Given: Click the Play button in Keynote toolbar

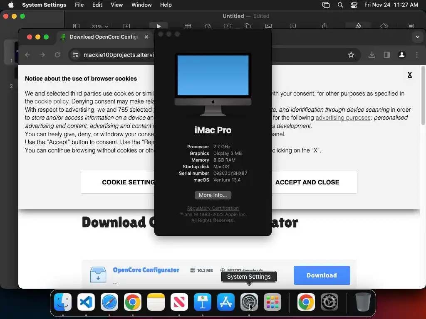Looking at the screenshot, I should point(159,26).
